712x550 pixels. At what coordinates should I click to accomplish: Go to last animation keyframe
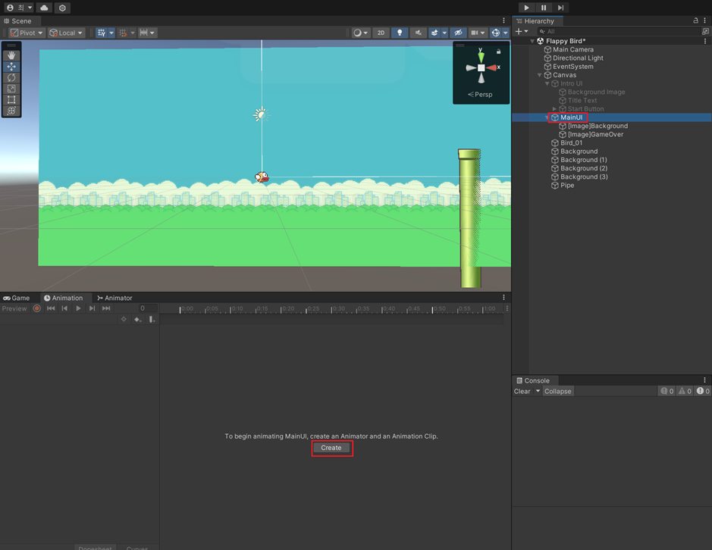tap(106, 308)
